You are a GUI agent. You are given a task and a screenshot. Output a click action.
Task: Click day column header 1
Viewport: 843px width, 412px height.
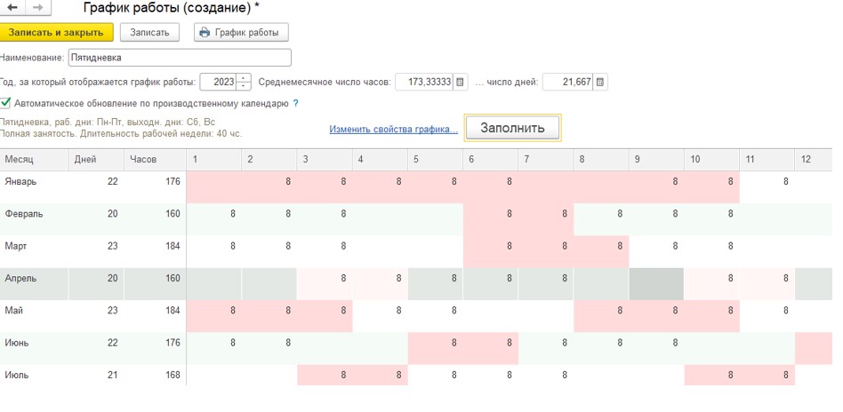214,160
